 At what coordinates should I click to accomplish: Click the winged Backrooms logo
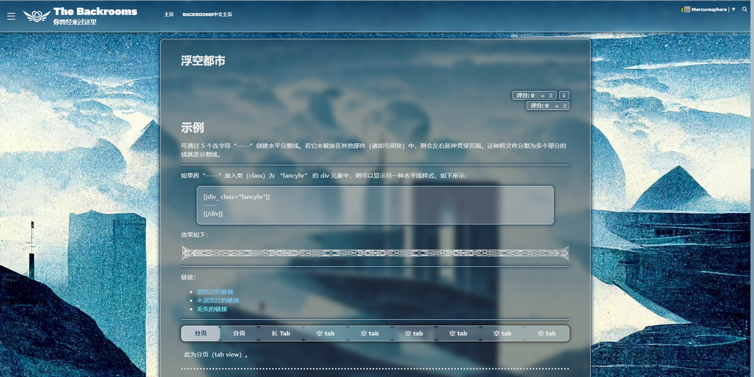[37, 16]
